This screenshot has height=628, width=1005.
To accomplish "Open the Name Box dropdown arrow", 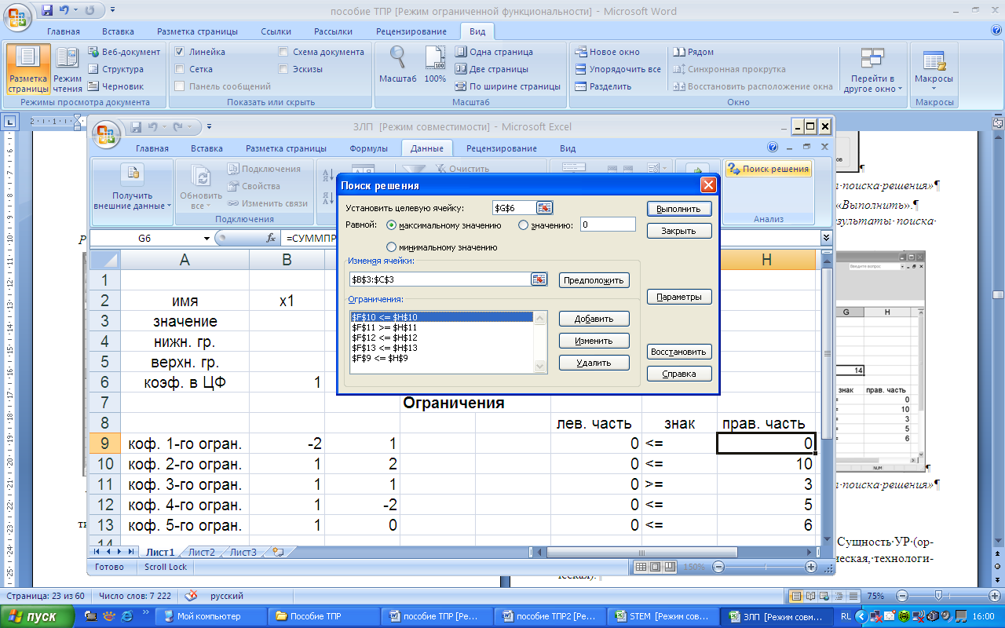I will coord(206,238).
